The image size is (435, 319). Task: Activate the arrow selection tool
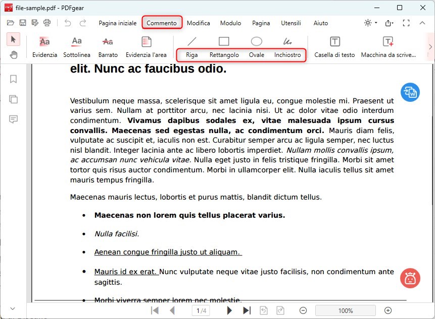[14, 40]
